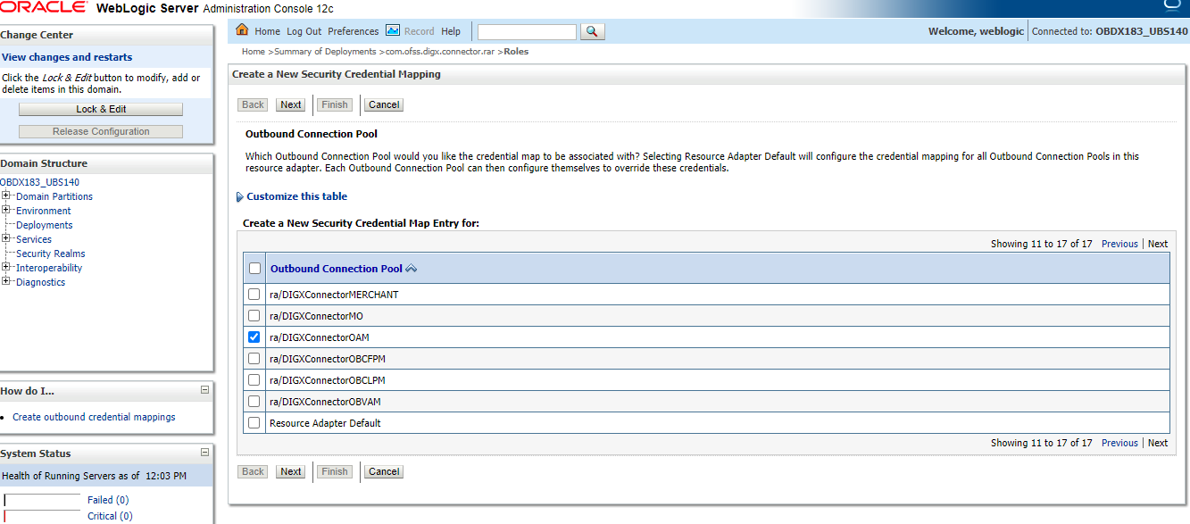Click the bottom Cancel button
Viewport: 1190px width, 524px height.
coord(384,471)
